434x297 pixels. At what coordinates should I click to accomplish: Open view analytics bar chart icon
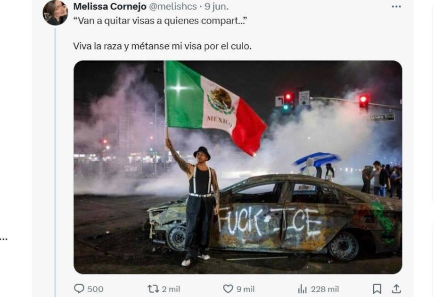302,289
